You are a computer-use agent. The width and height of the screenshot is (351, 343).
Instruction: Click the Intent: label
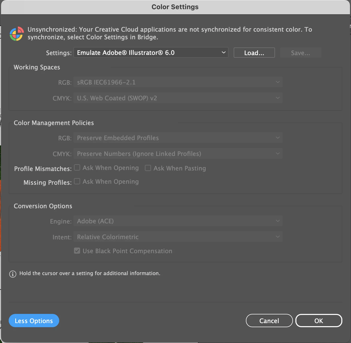pyautogui.click(x=62, y=237)
